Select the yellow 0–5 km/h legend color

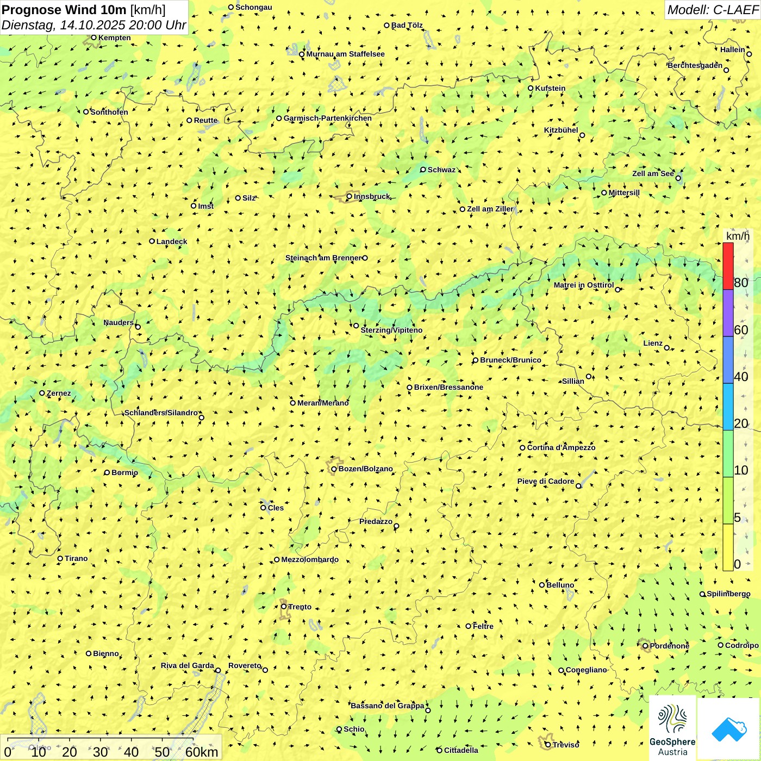728,547
